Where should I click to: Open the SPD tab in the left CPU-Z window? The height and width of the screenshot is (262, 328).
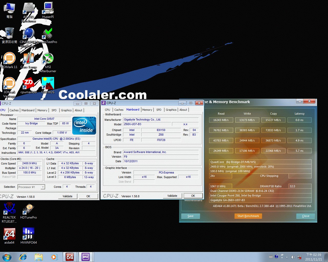tap(54, 110)
